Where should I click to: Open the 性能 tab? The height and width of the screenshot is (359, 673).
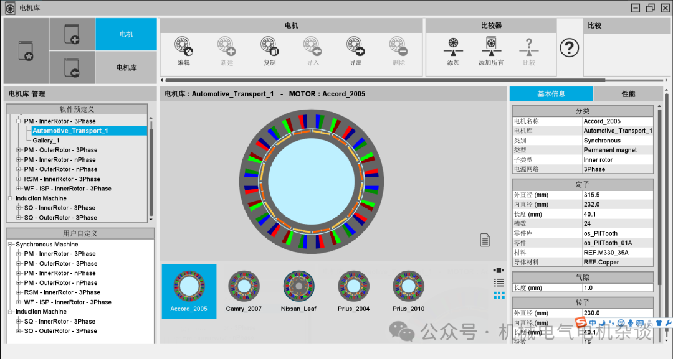(628, 94)
